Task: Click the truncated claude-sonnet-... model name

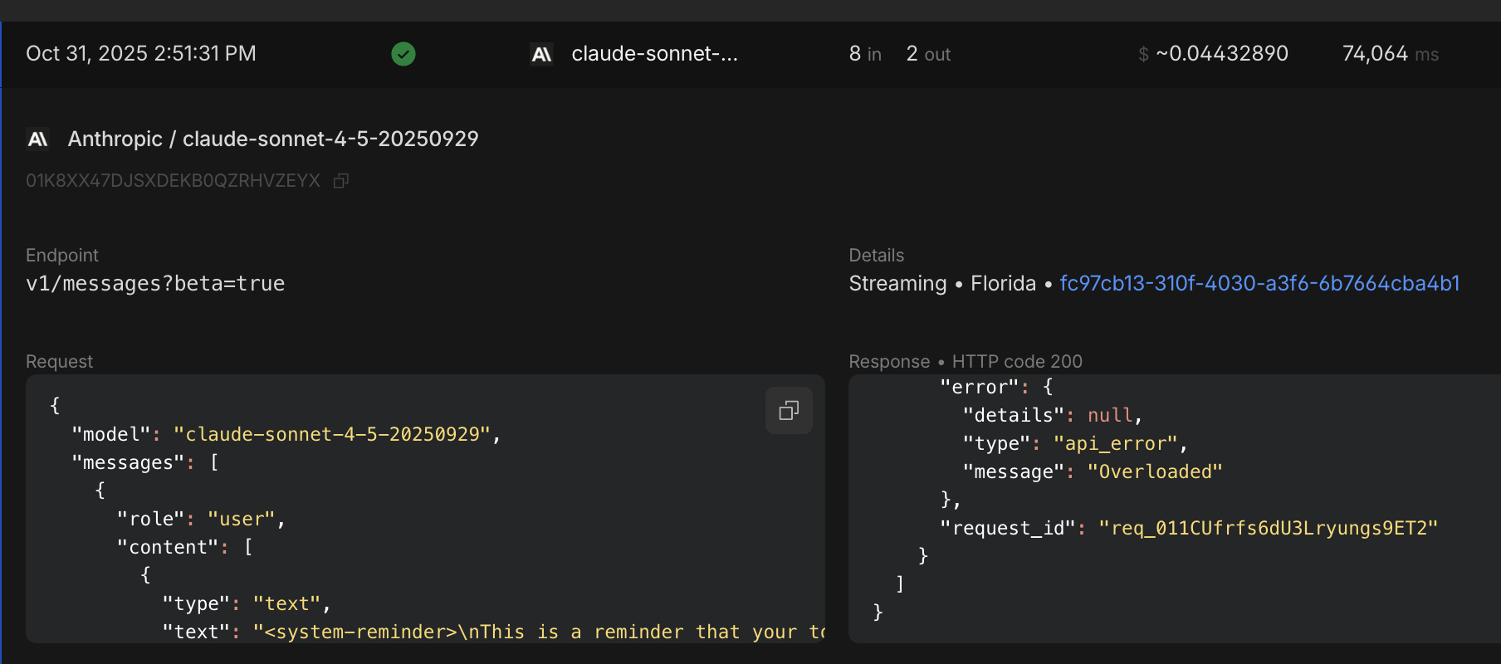Action: tap(654, 54)
